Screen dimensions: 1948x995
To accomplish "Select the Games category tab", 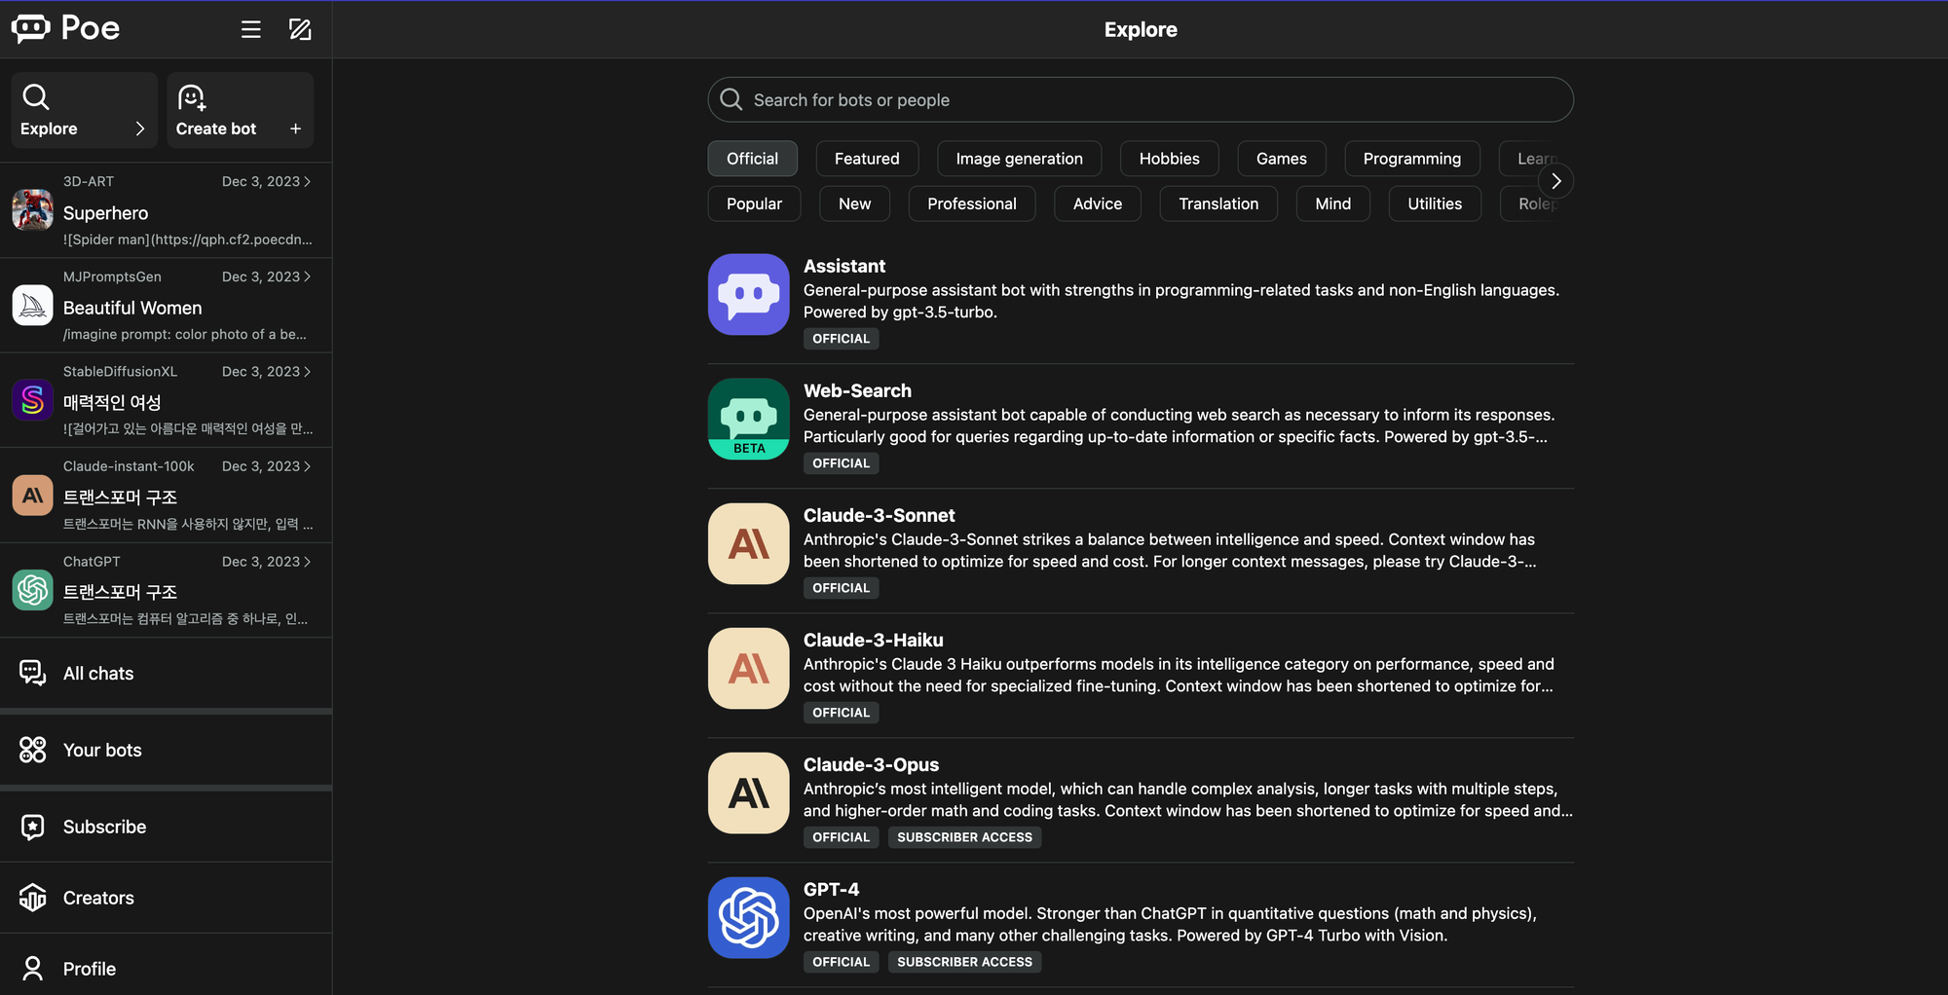I will click(x=1281, y=159).
